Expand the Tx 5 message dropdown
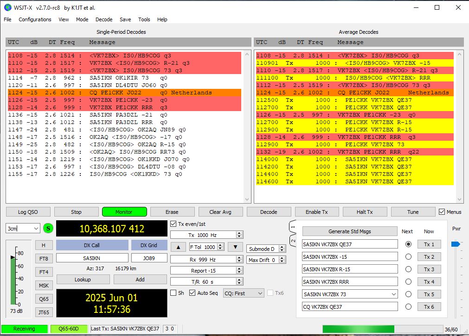This screenshot has height=336, width=469. tap(394, 294)
